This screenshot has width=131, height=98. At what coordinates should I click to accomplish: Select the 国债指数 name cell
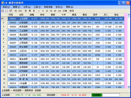click(24, 63)
